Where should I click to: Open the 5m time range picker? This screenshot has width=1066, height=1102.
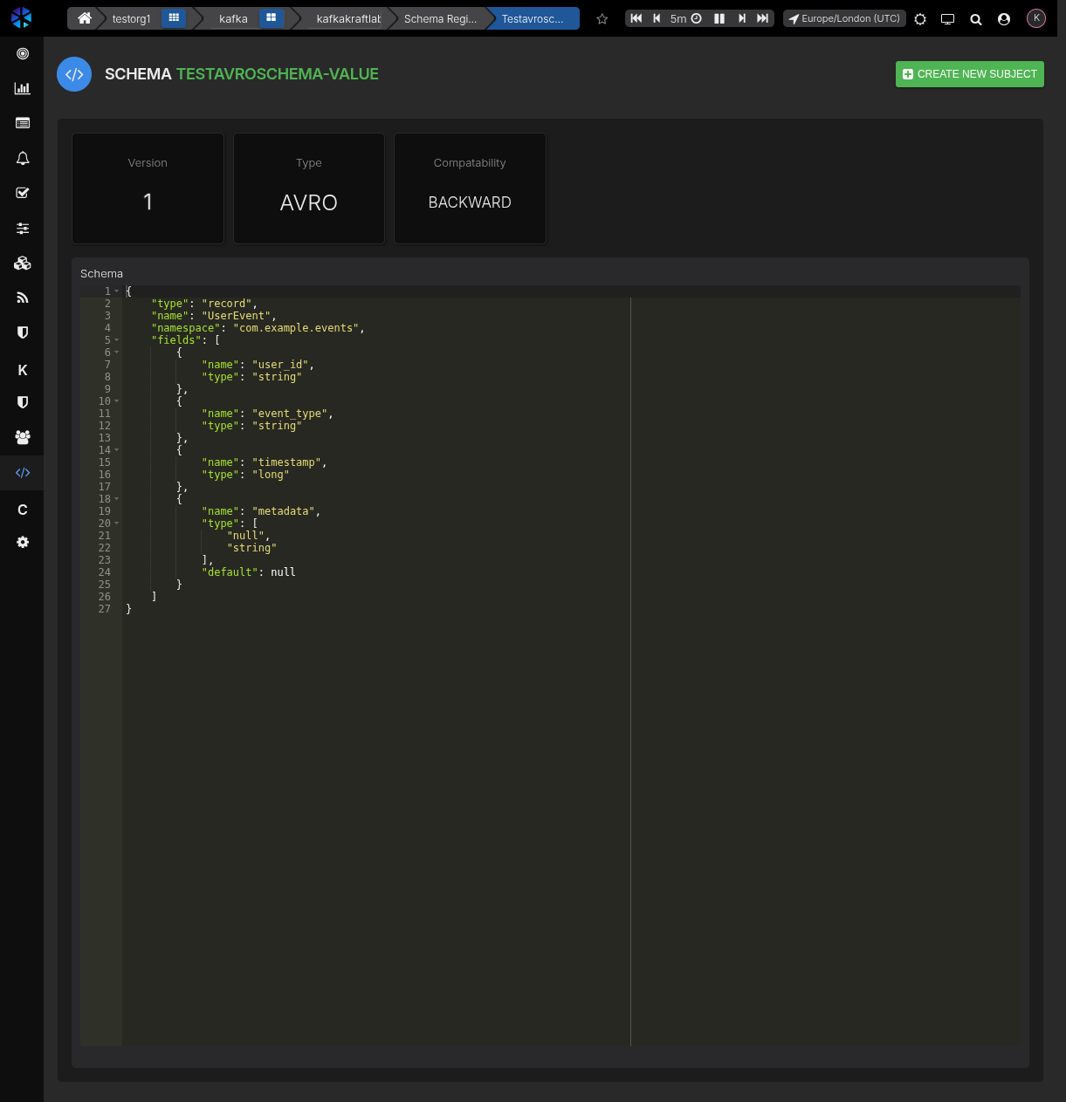685,18
